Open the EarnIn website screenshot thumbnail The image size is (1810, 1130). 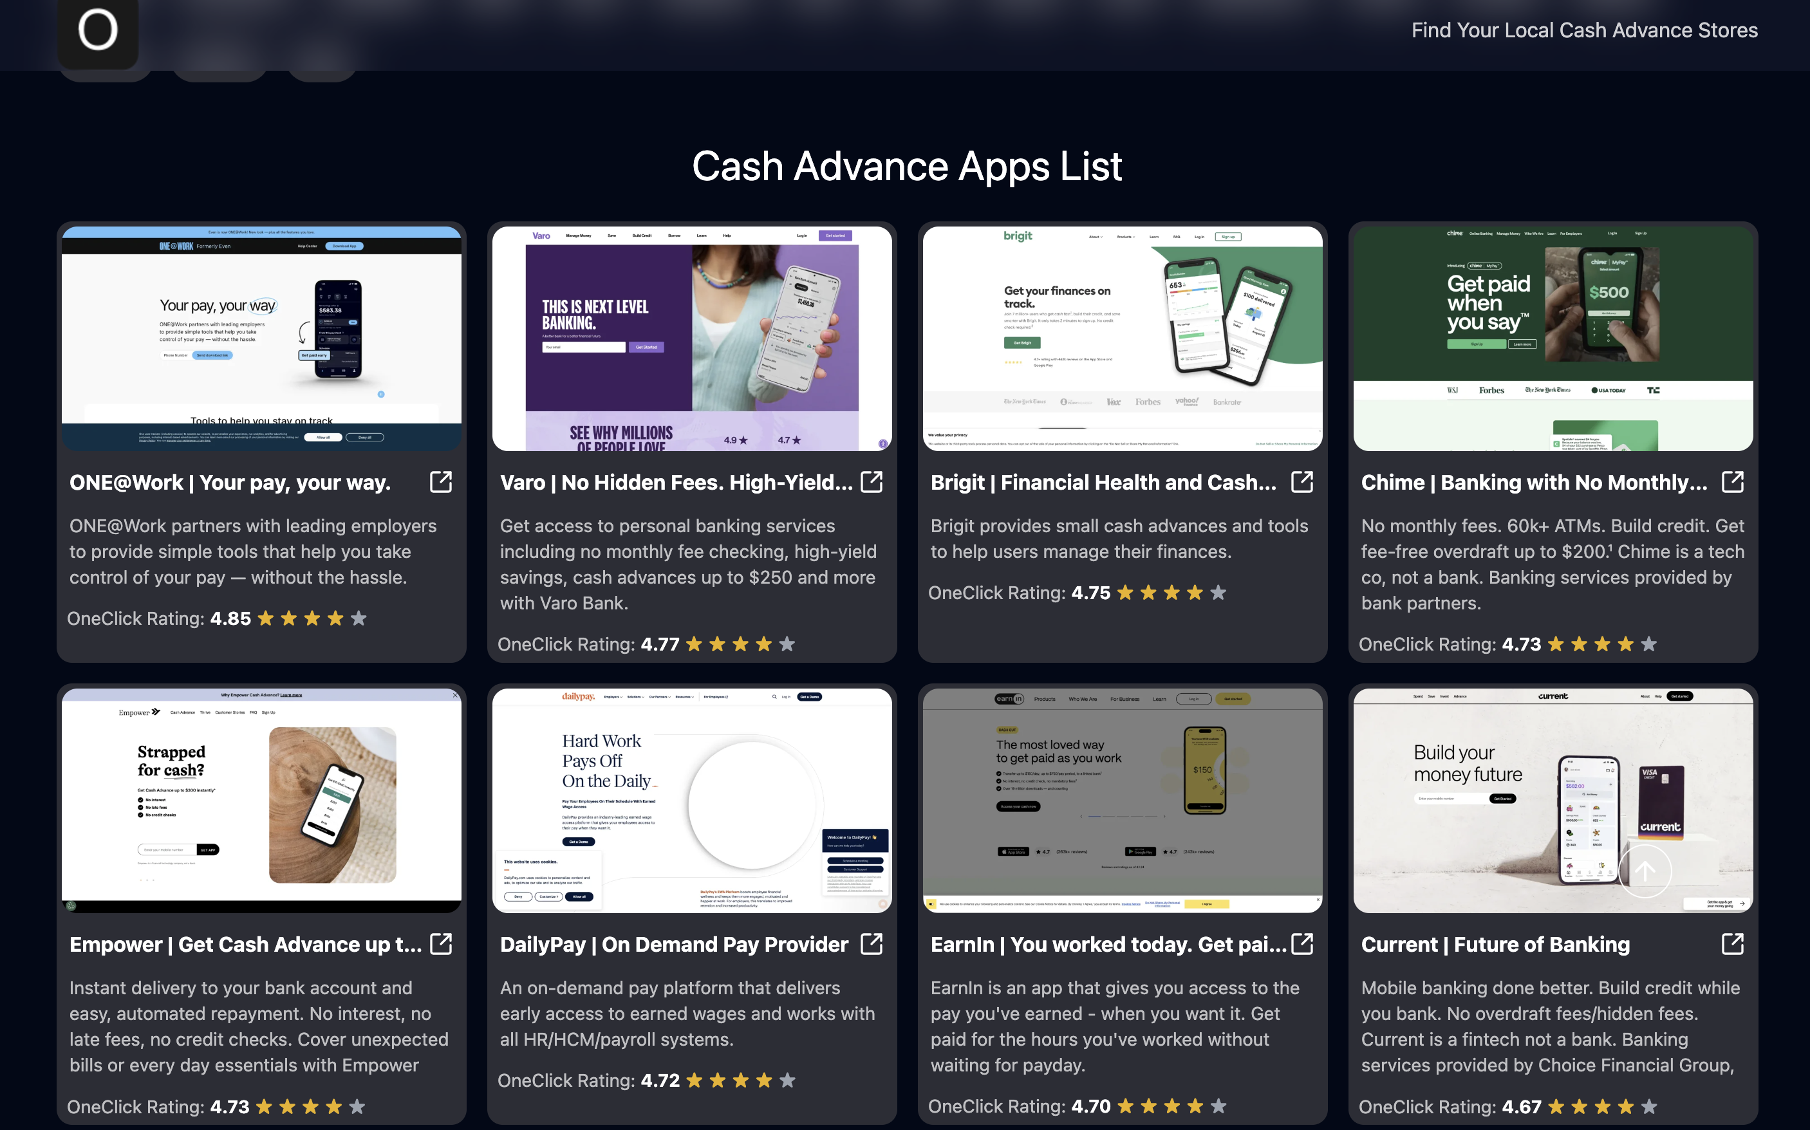[1123, 801]
